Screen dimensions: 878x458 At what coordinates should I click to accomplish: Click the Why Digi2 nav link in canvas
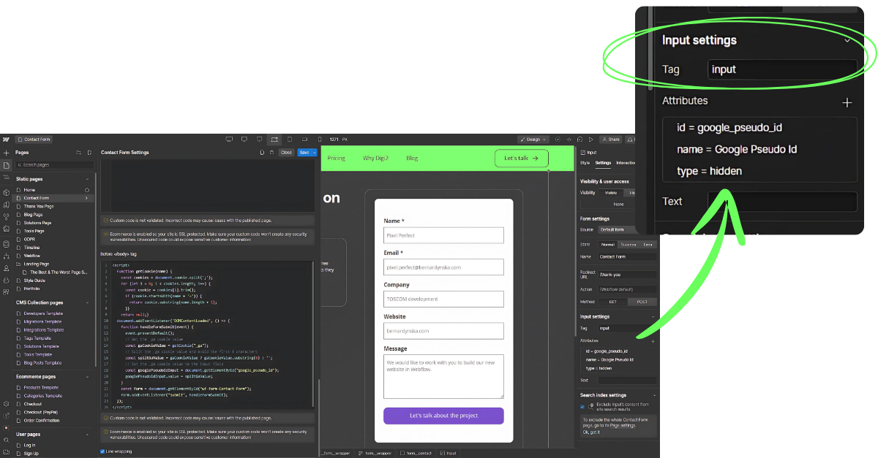pos(375,158)
